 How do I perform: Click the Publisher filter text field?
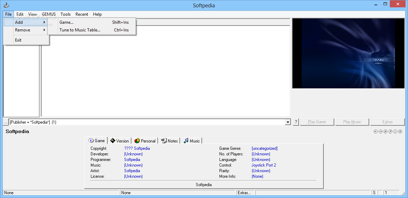click(147, 122)
